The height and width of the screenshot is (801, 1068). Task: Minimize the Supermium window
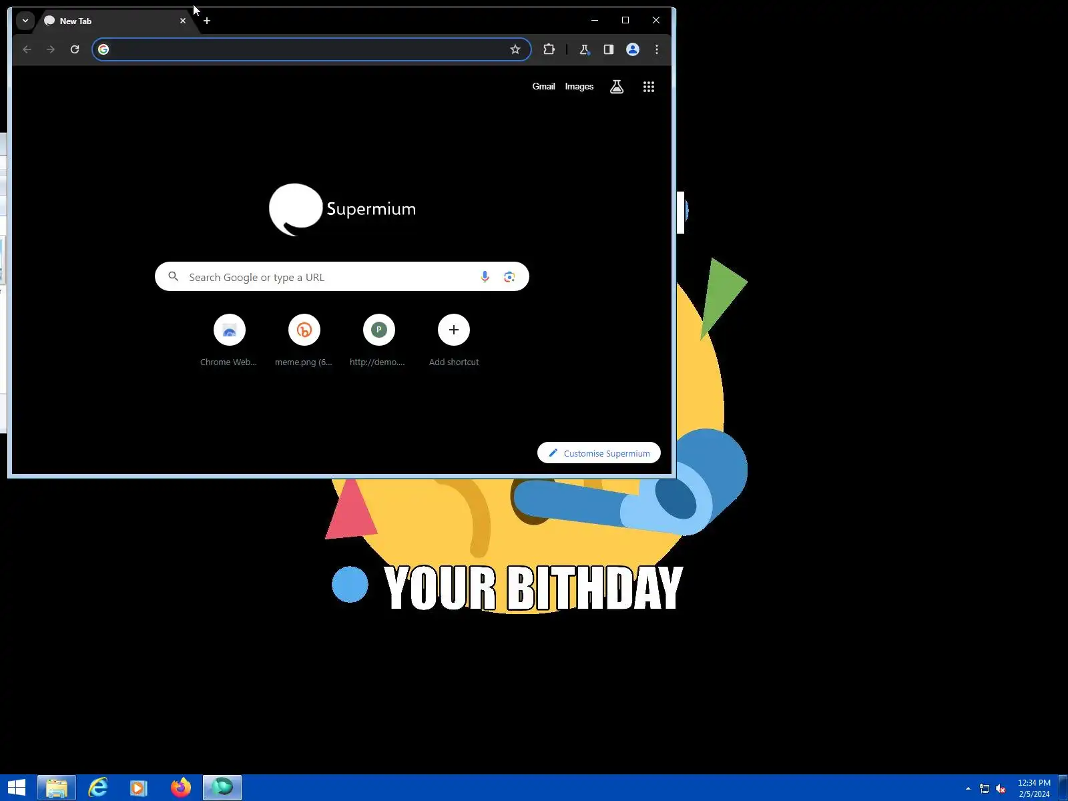pyautogui.click(x=595, y=20)
